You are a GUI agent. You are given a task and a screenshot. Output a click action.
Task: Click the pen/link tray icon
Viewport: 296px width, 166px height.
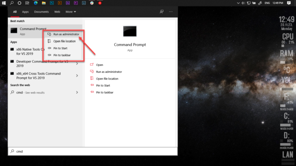[x=260, y=3]
